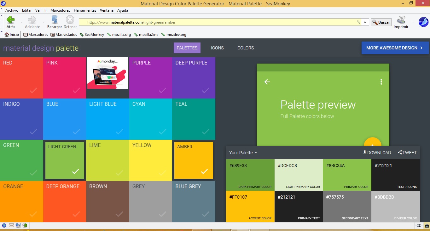Viewport: 430px width, 231px height.
Task: Click the Buscar search button
Action: coord(381,22)
